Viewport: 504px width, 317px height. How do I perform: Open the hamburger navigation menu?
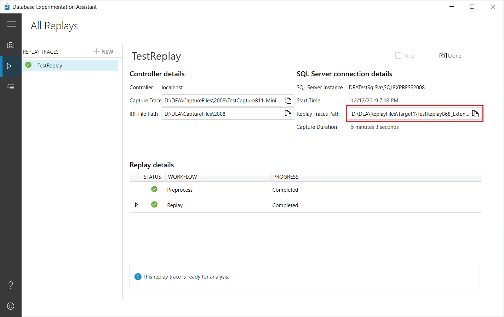11,24
